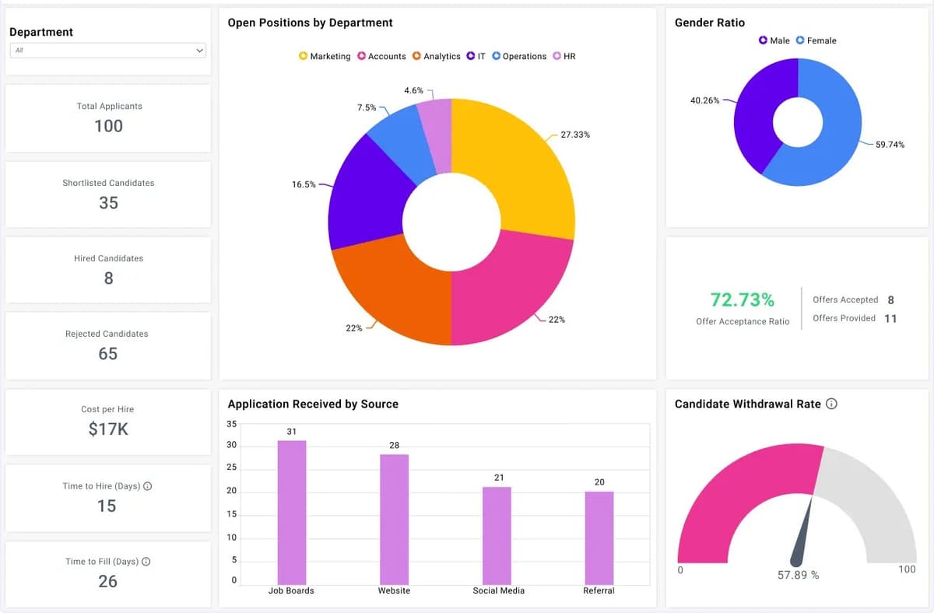Click the Analytics legend icon
Image resolution: width=934 pixels, height=613 pixels.
(x=417, y=56)
